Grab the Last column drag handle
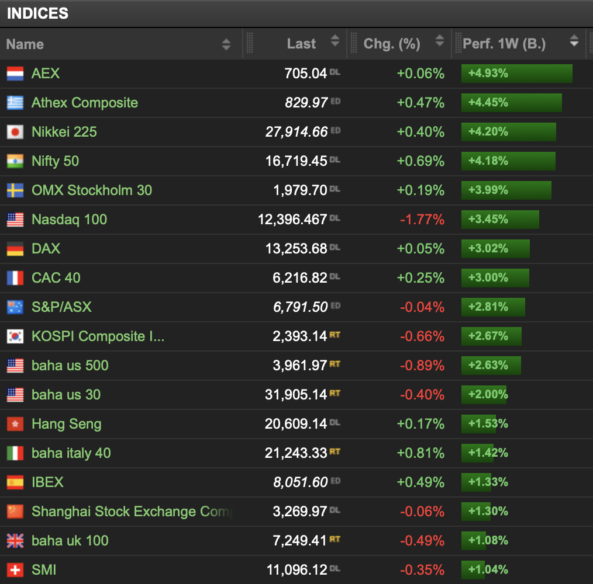 pyautogui.click(x=250, y=43)
